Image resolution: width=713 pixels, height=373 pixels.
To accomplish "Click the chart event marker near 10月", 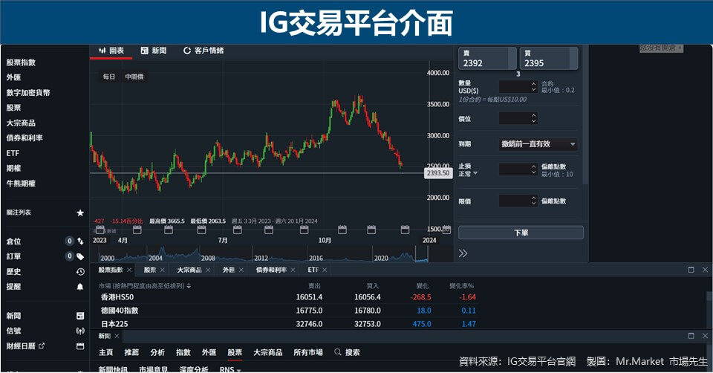I will [x=342, y=230].
